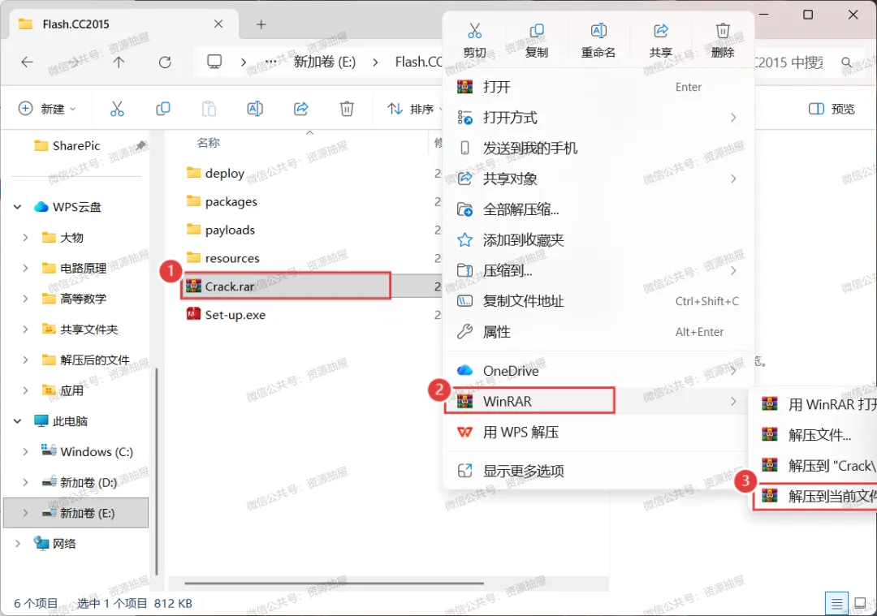Open the 排序 sort dropdown
Screen dimensions: 877x616
tap(414, 109)
